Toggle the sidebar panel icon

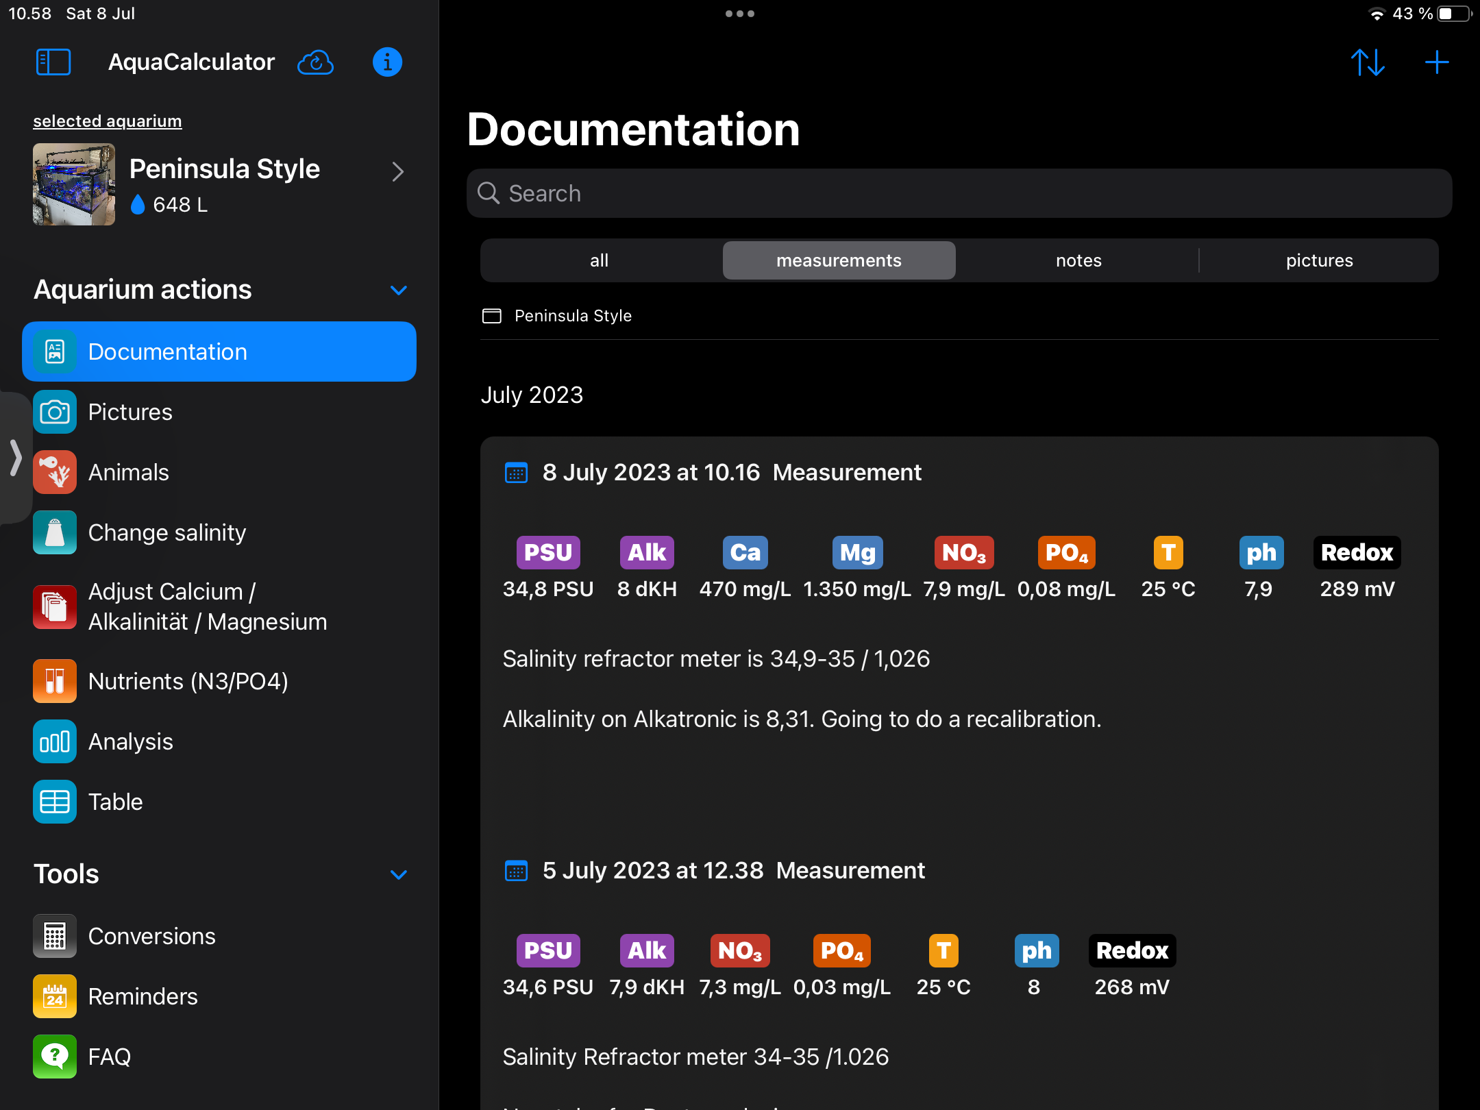tap(53, 62)
